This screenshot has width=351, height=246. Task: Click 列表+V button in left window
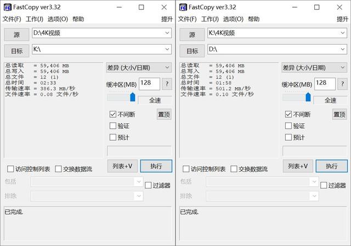(x=122, y=166)
